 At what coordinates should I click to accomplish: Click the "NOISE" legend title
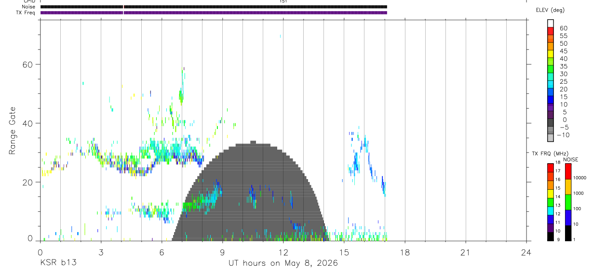(570, 159)
